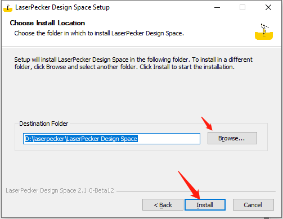Click the Choose Install Location heading

(47, 23)
